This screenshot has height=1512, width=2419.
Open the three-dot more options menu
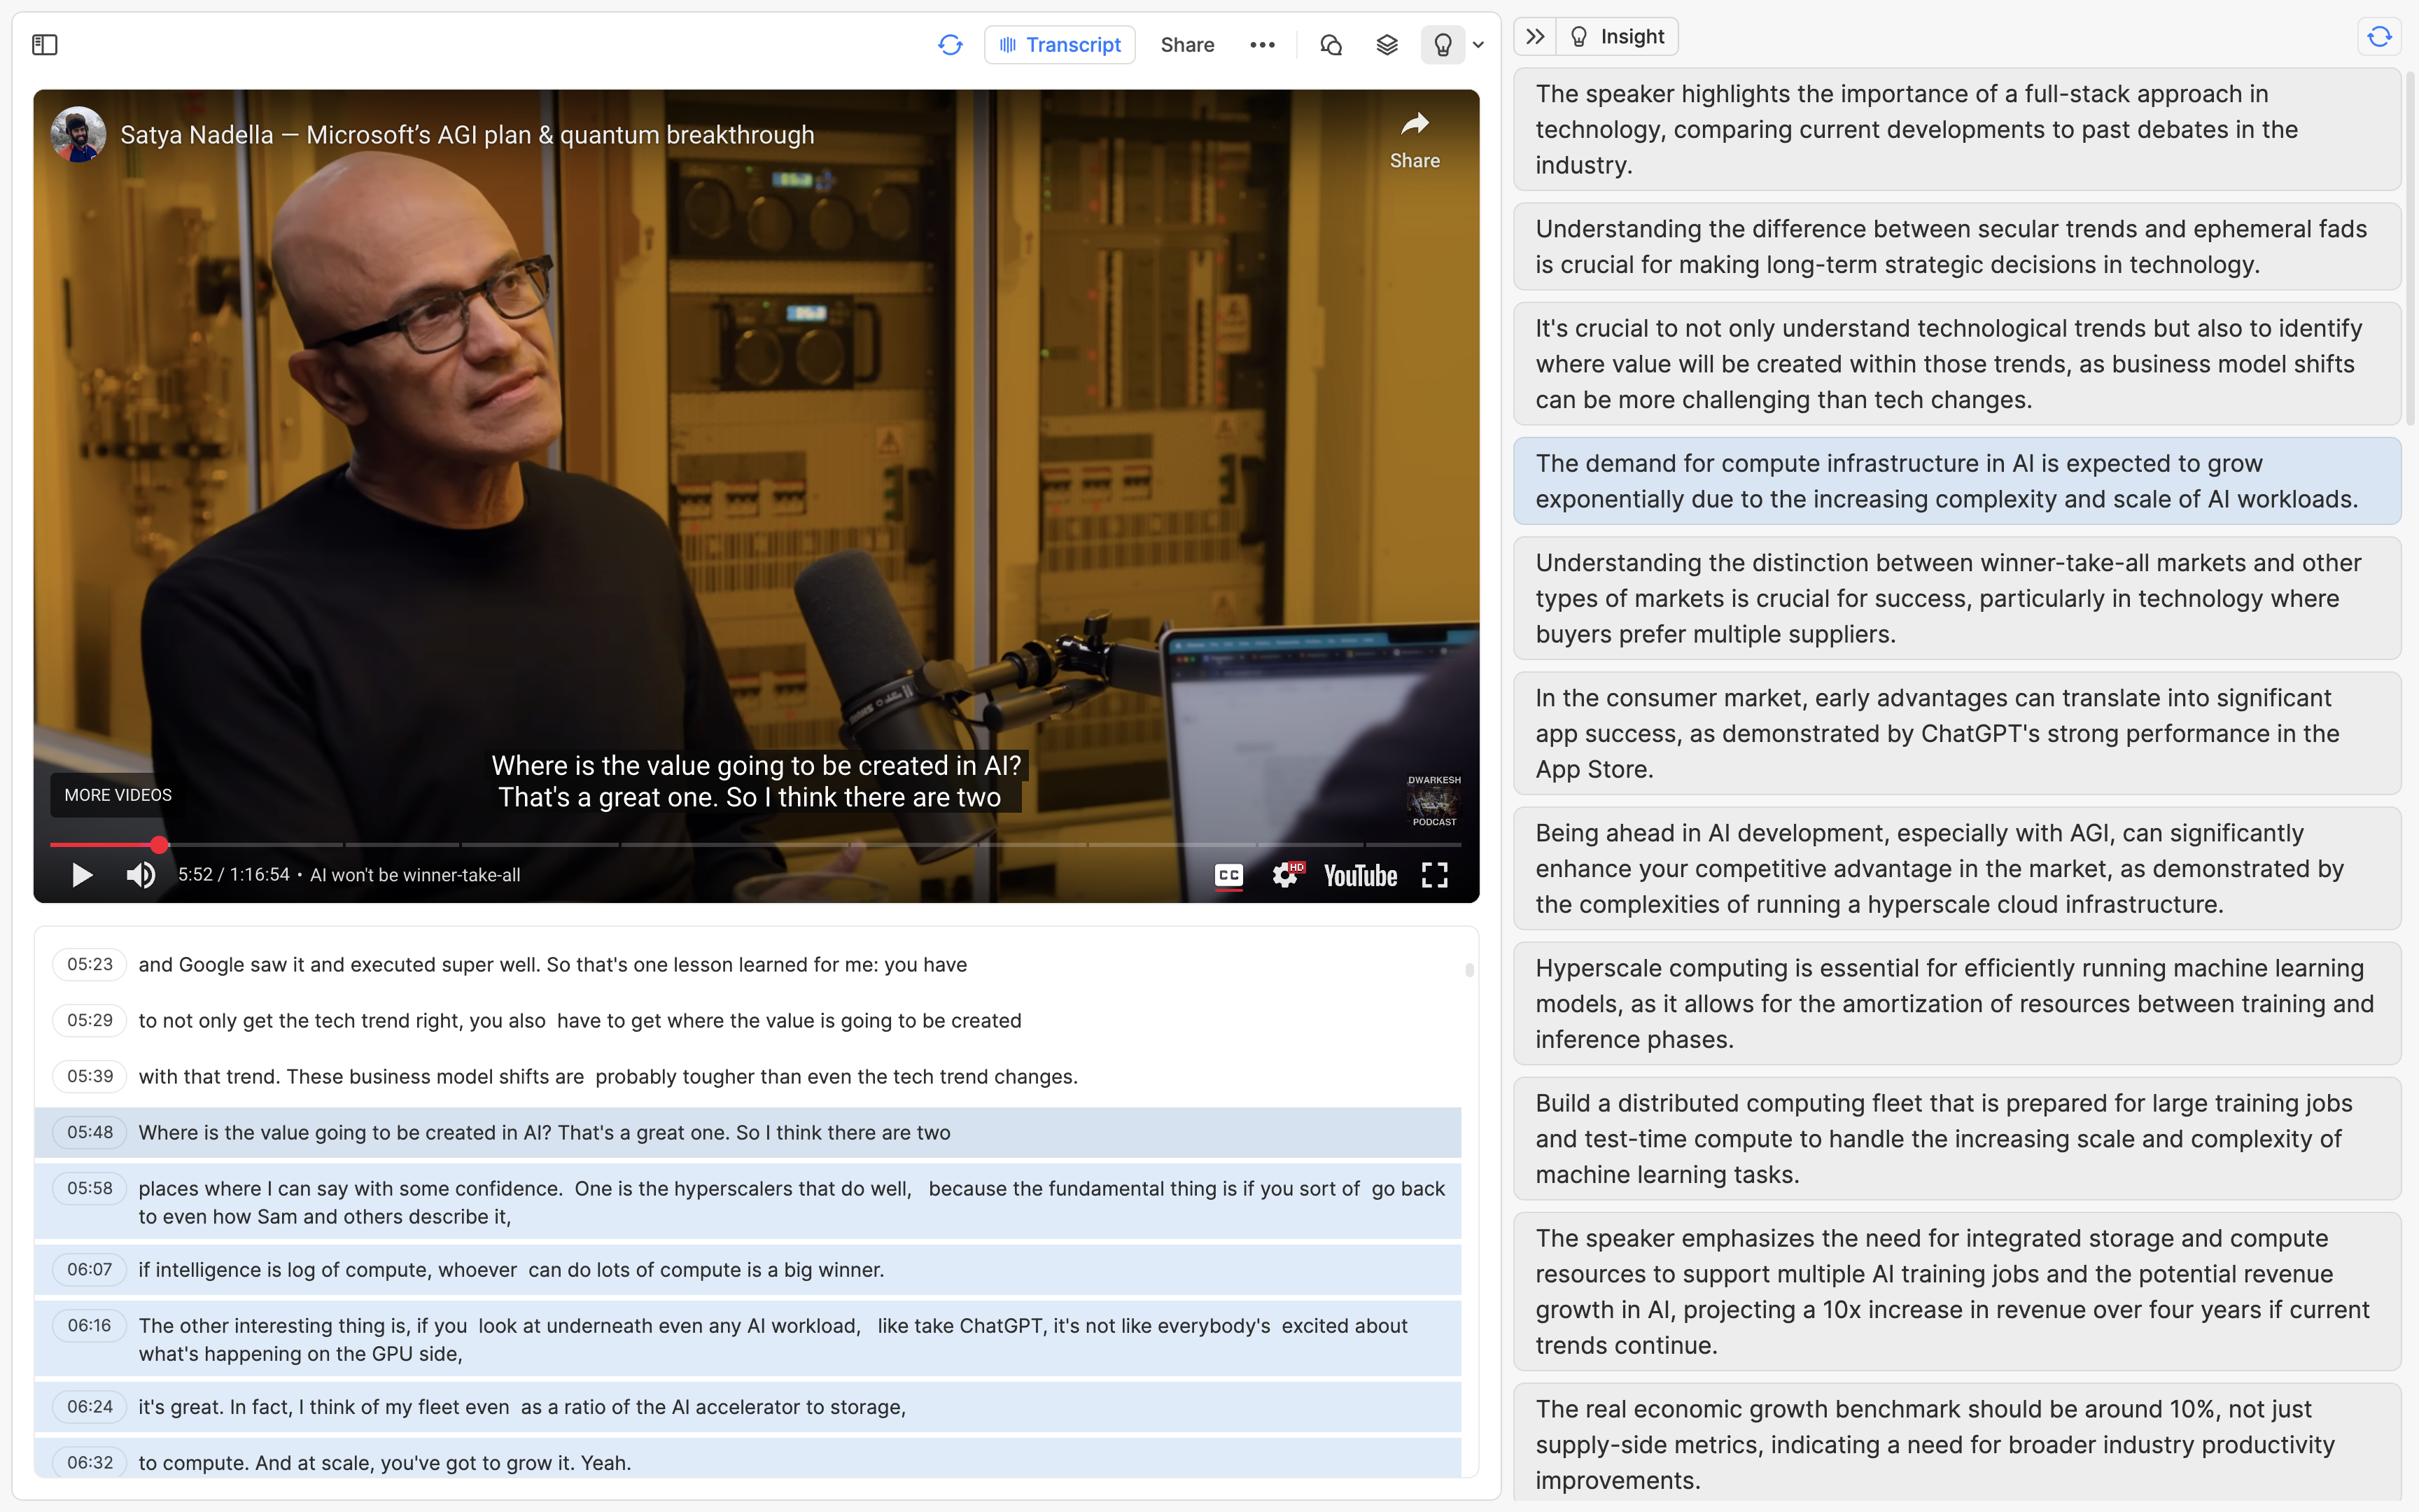pyautogui.click(x=1263, y=45)
